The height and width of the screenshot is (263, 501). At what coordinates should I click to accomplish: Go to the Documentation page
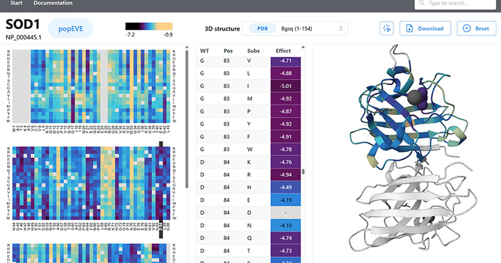53,3
